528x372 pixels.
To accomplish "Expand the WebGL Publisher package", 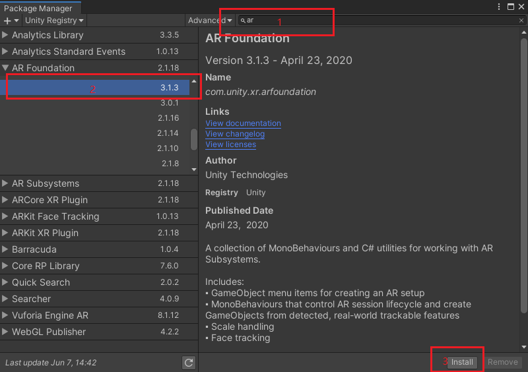I will coord(5,332).
